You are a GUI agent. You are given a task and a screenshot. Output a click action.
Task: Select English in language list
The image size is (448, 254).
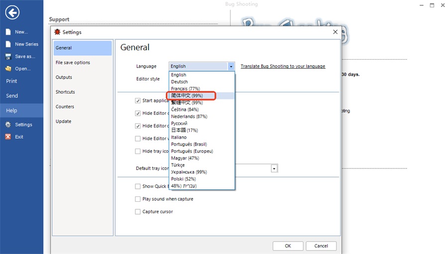tap(202, 75)
